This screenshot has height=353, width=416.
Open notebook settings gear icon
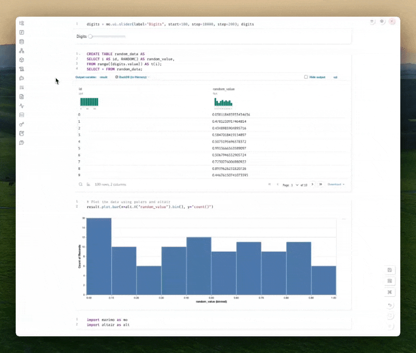pos(382,22)
